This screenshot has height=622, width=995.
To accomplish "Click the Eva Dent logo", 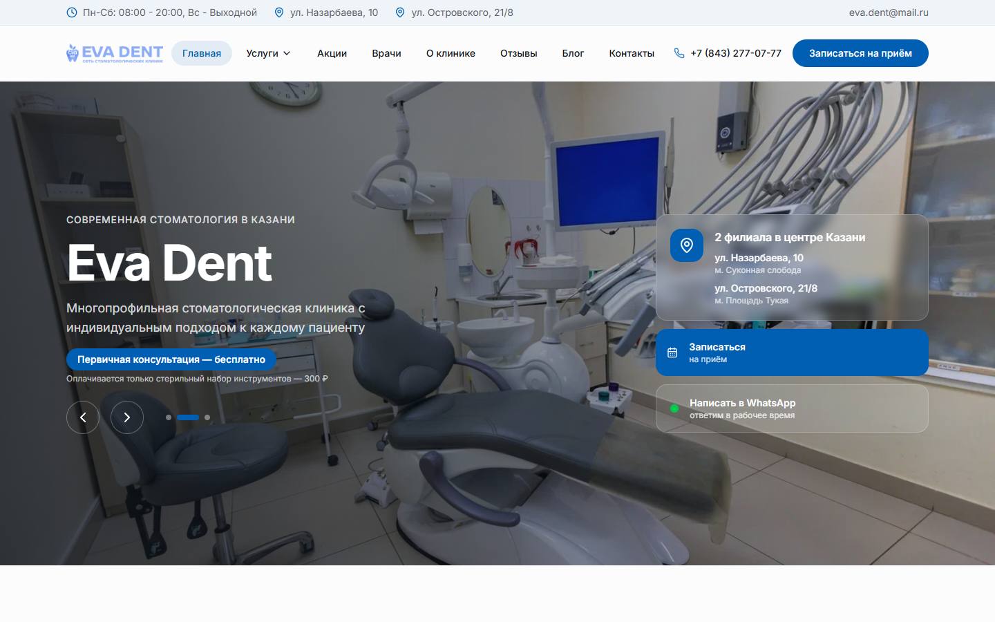I will point(115,53).
